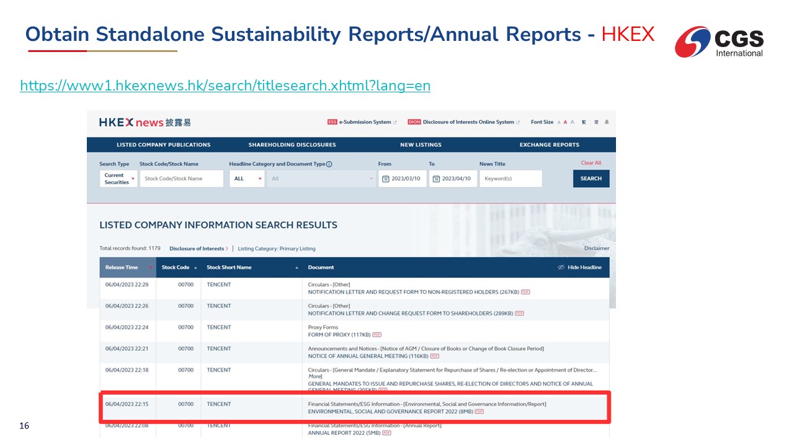Click the info icon beside Document Type
This screenshot has width=794, height=446.
point(329,164)
